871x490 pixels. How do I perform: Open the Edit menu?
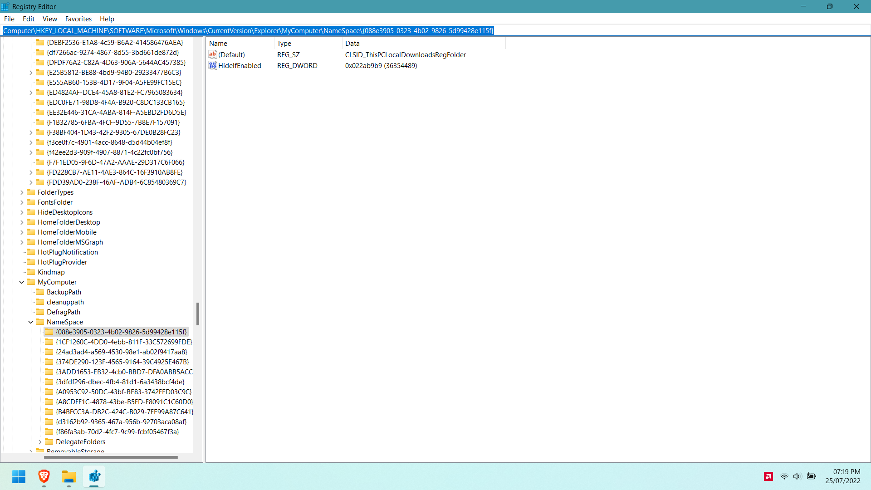(x=28, y=19)
